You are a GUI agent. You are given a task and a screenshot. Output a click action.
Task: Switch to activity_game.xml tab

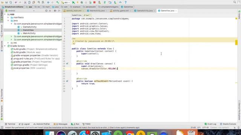120,11
